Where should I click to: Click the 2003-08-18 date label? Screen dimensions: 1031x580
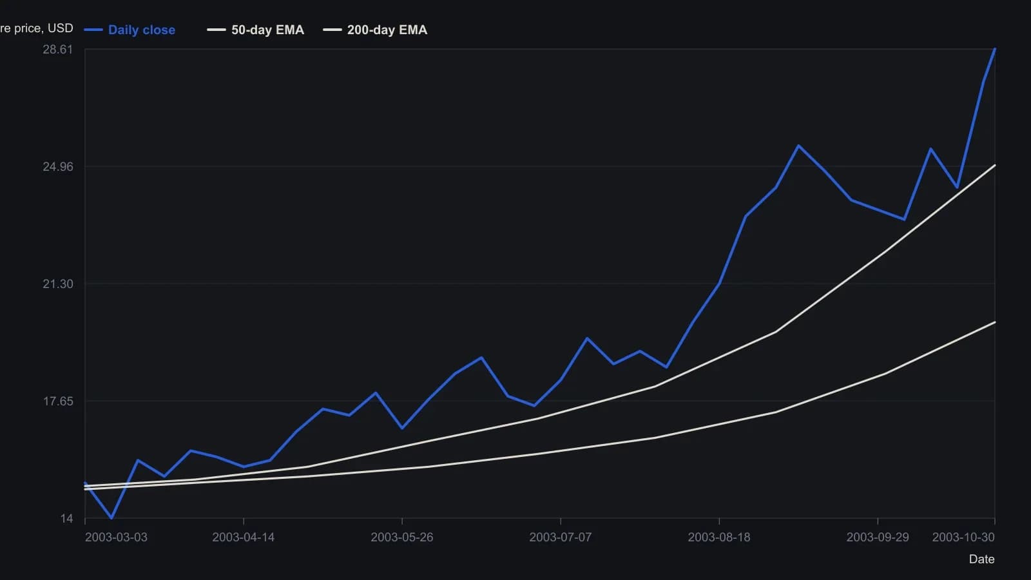pos(719,537)
